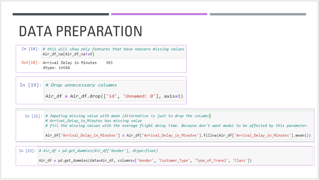Image resolution: width=319 pixels, height=180 pixels.
Task: Select the In [21] cell prompt label
Action: pyautogui.click(x=33, y=116)
